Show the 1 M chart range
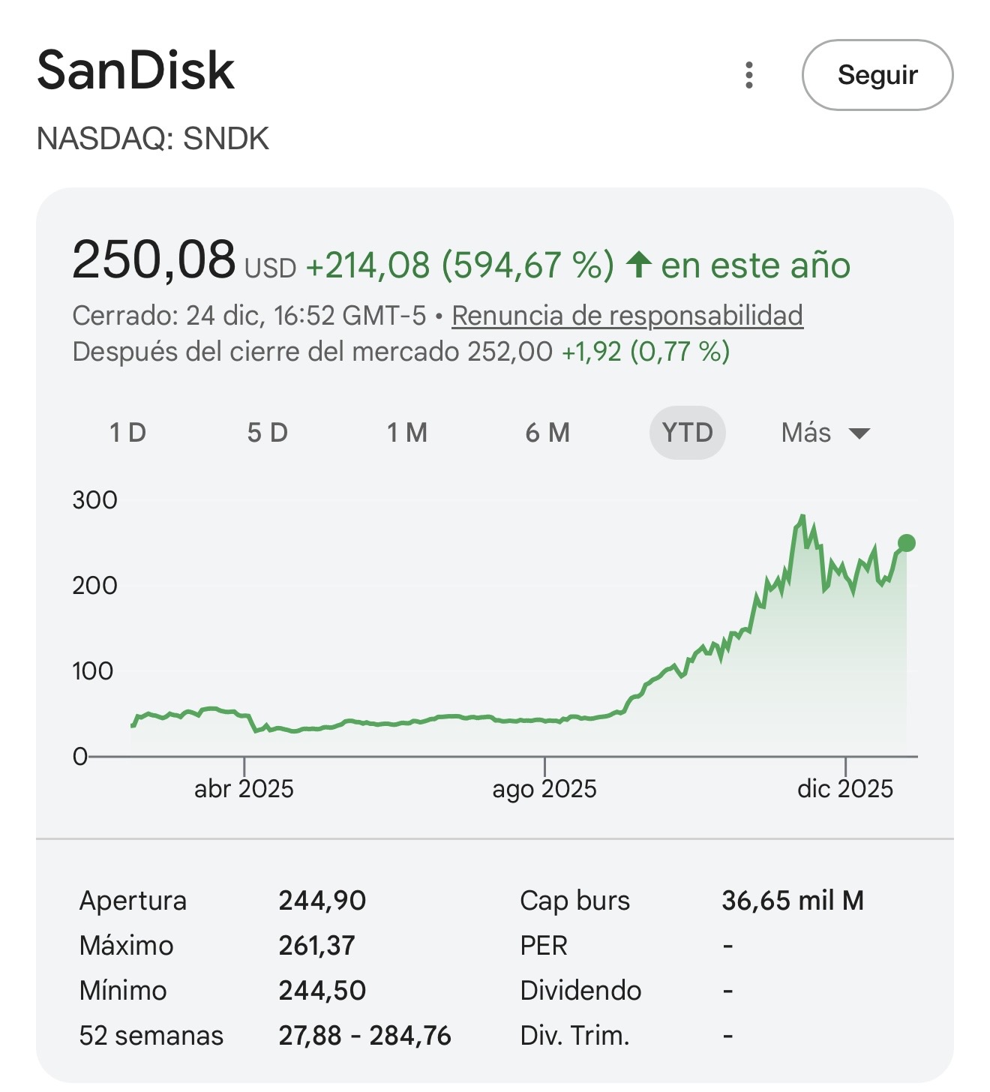 (407, 433)
